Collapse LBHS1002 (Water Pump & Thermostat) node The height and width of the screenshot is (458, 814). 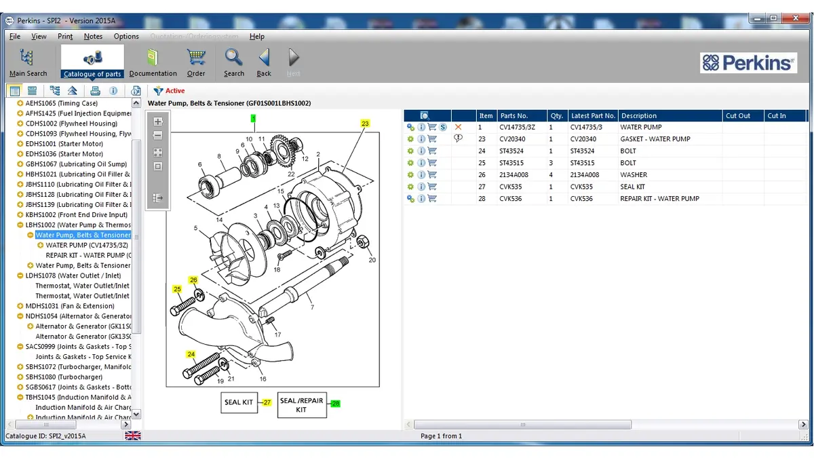[20, 225]
